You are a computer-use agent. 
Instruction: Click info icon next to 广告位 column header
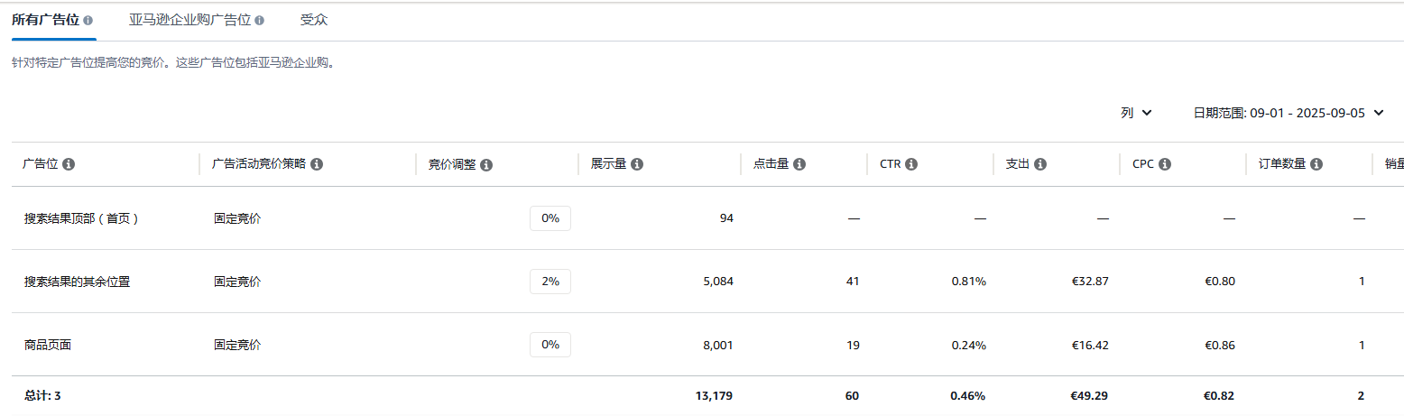[x=69, y=164]
